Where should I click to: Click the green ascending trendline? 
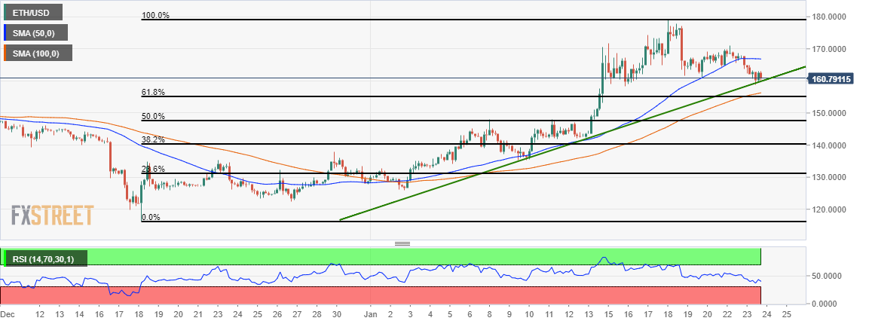coord(572,143)
